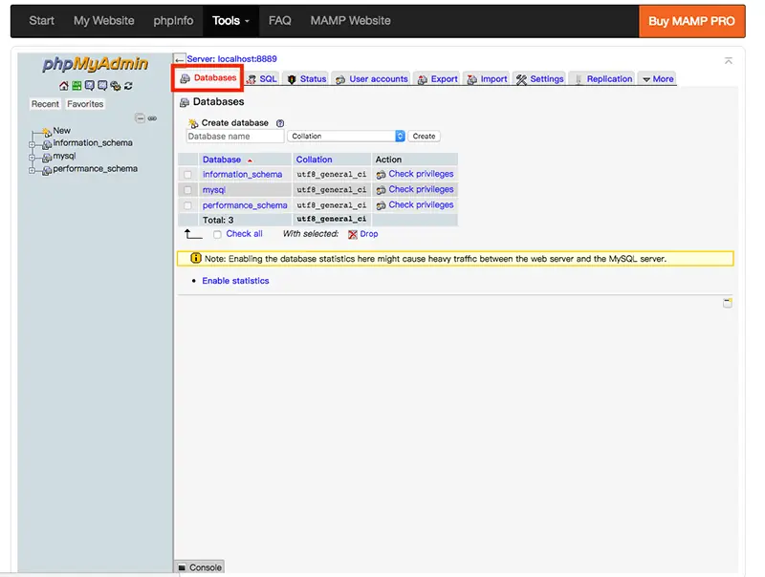Click the phpMyAdmin logo
The width and height of the screenshot is (765, 577).
[95, 64]
